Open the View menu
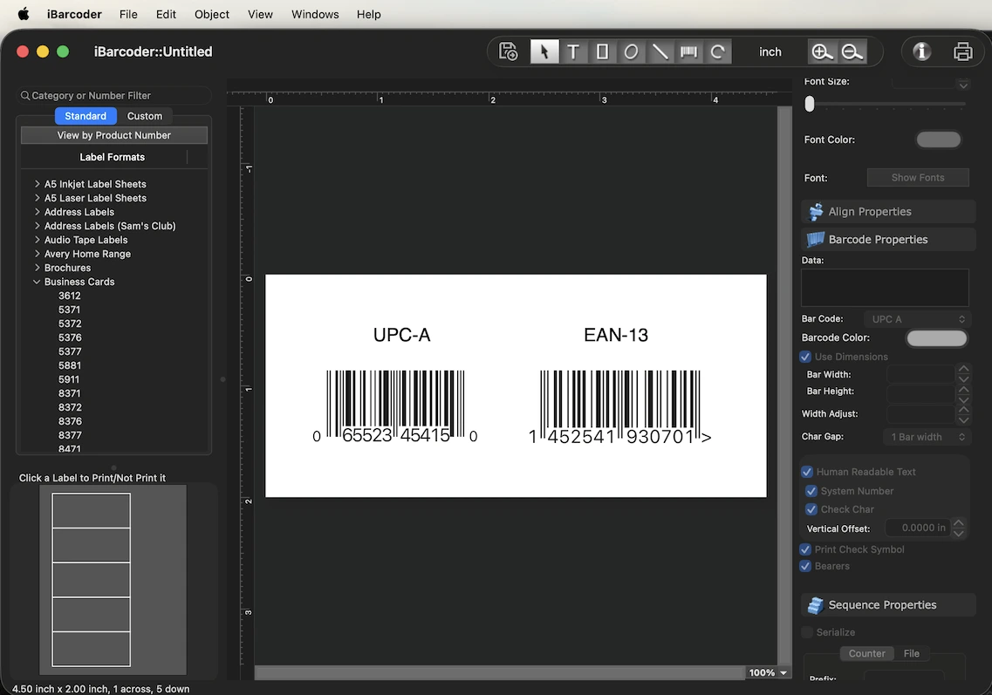Viewport: 992px width, 695px height. pyautogui.click(x=260, y=14)
